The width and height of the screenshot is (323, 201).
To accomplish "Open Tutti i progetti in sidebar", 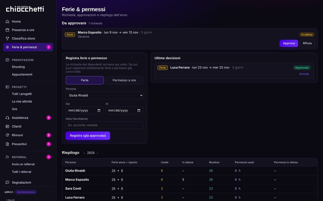I will point(22,94).
